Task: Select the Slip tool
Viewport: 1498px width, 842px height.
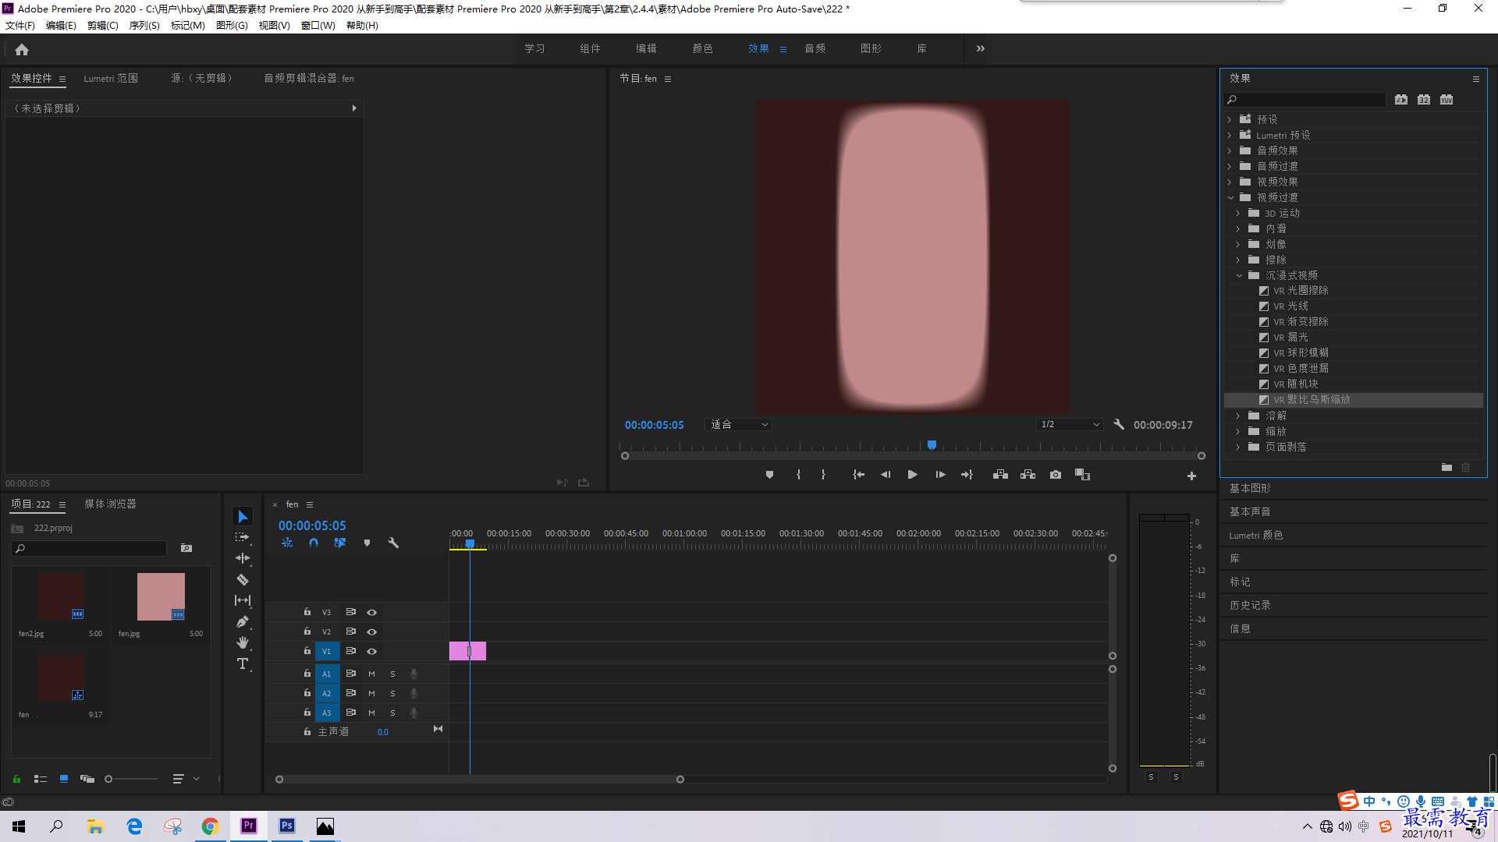Action: [243, 600]
